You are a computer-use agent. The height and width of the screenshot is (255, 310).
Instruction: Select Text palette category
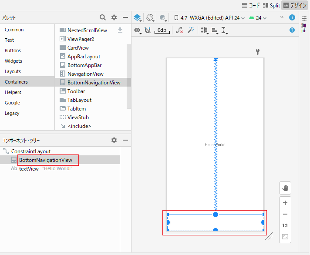click(x=27, y=40)
